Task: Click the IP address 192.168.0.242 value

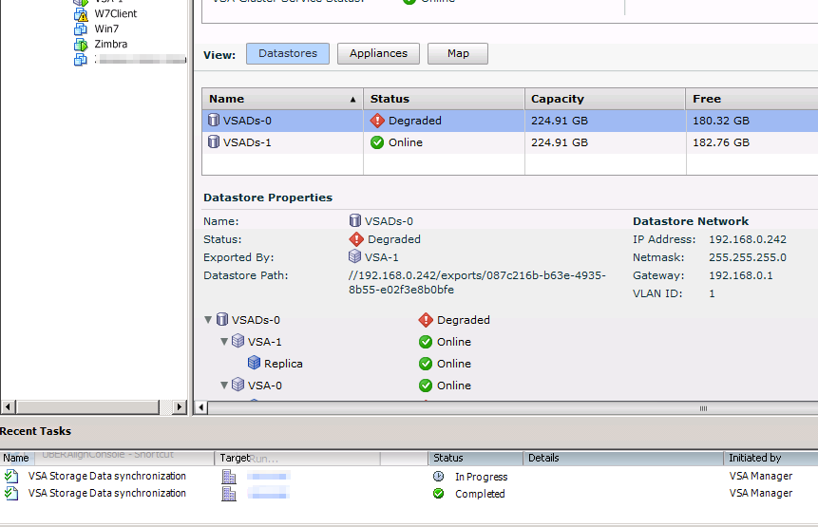Action: pyautogui.click(x=748, y=239)
